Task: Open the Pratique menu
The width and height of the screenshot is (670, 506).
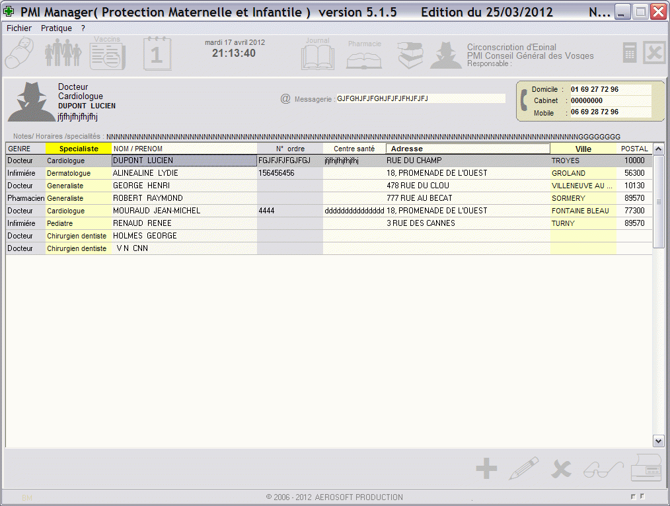Action: click(x=56, y=28)
